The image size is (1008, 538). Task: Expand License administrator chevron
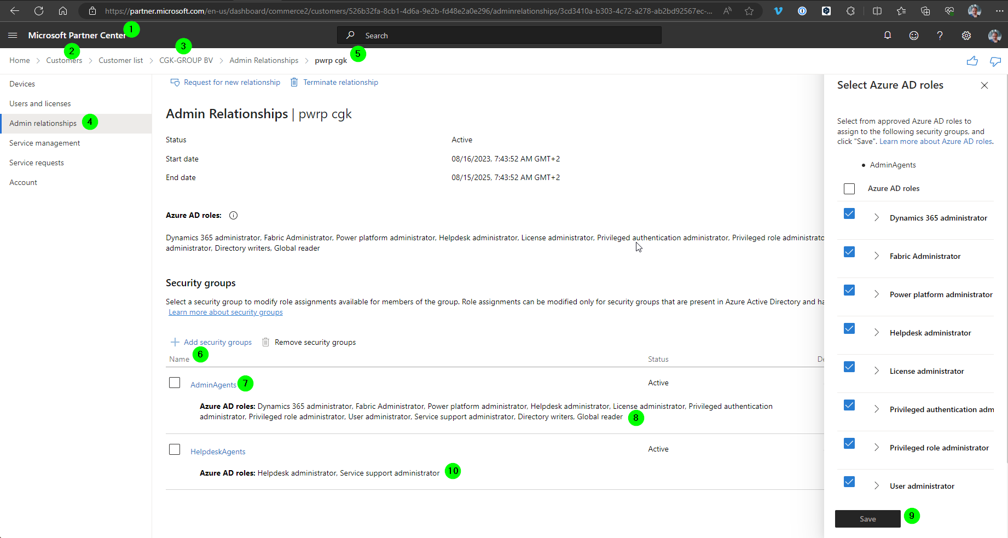(x=877, y=371)
